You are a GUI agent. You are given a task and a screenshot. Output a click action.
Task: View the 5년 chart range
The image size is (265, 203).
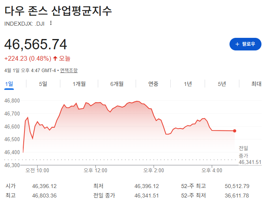click(222, 84)
